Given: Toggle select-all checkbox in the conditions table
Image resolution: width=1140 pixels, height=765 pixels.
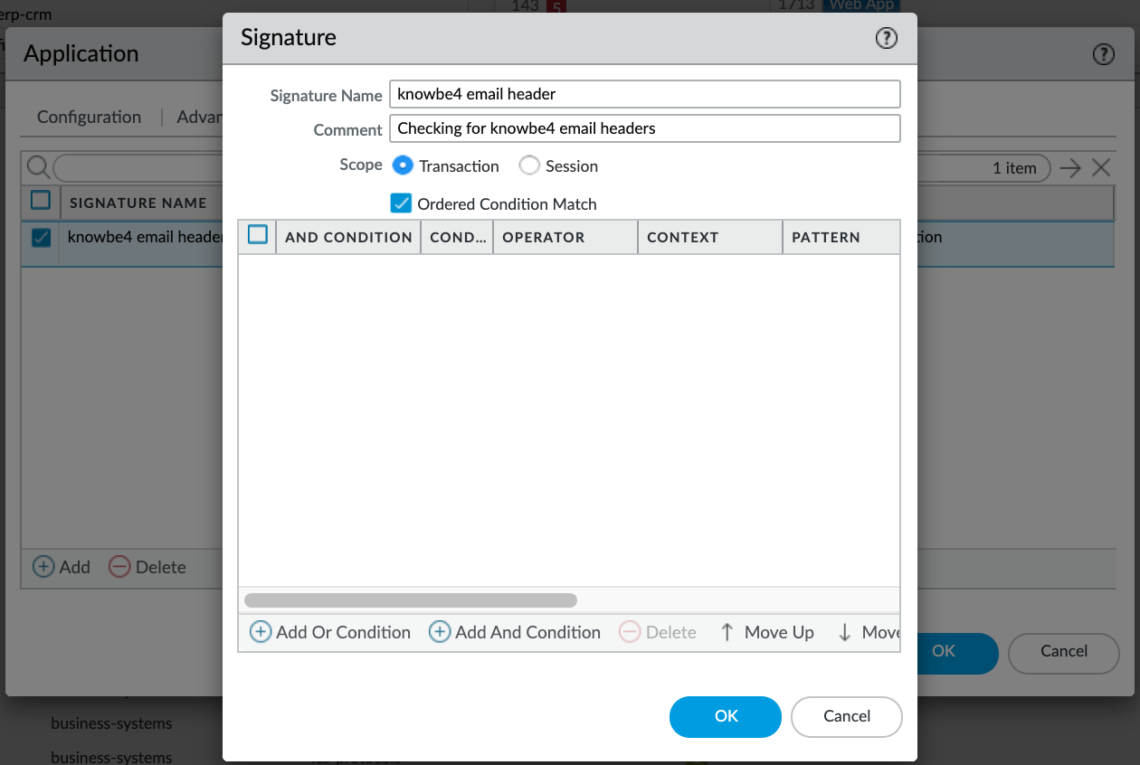Looking at the screenshot, I should (x=258, y=235).
